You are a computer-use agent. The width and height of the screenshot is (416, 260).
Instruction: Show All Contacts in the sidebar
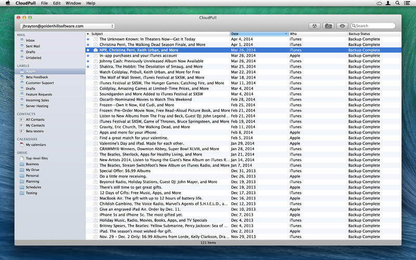[x=35, y=119]
